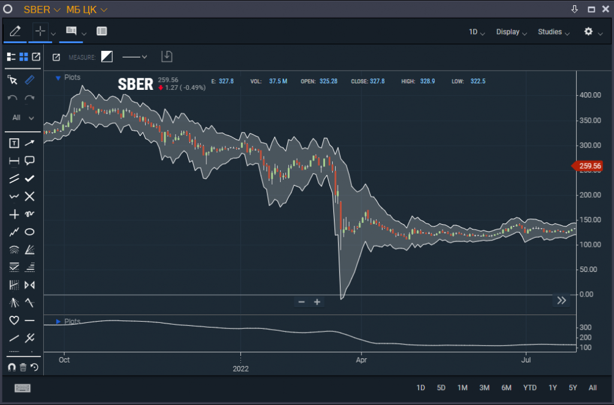Click the Measure fill color swatch

tap(107, 57)
